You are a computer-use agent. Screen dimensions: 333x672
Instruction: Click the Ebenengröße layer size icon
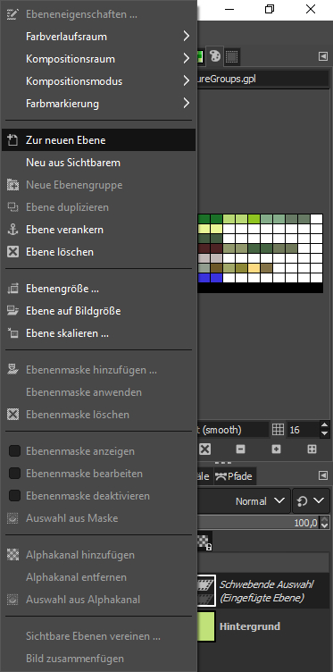click(x=13, y=289)
